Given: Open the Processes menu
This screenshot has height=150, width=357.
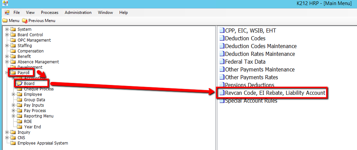Looking at the screenshot, I should pos(49,13).
